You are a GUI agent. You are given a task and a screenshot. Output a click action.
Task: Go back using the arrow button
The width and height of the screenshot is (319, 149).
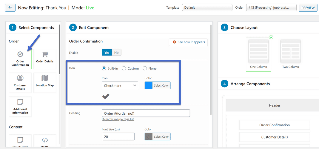click(10, 7)
